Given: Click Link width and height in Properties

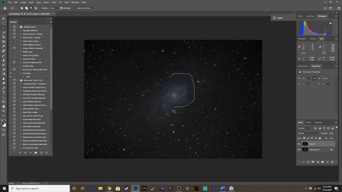Looking at the screenshot, I should pyautogui.click(x=314, y=78).
